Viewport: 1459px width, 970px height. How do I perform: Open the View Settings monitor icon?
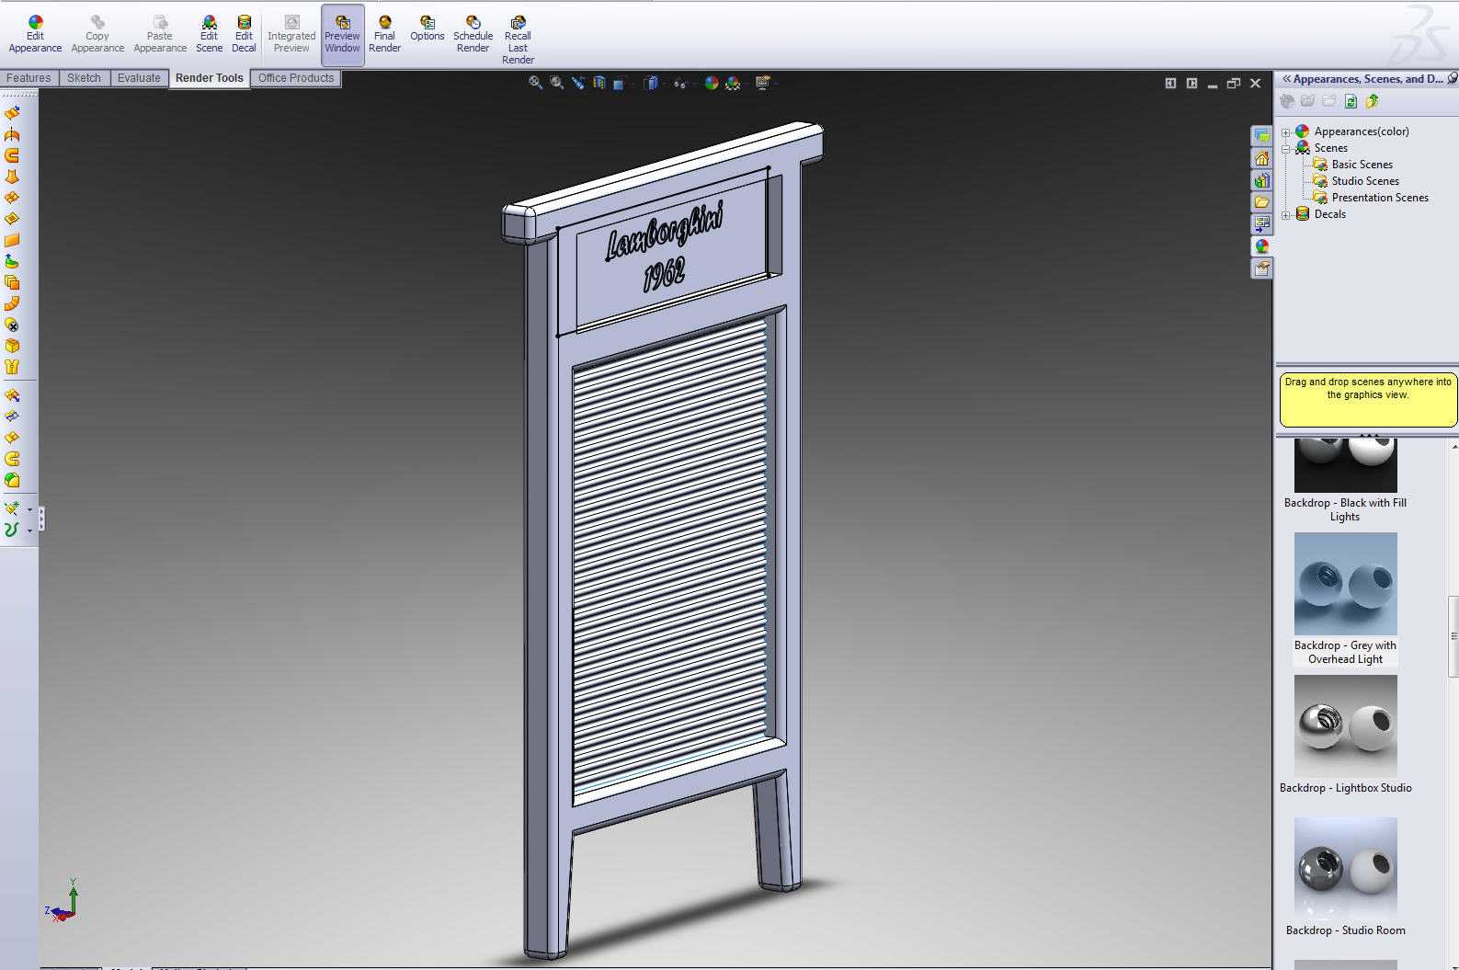(x=762, y=83)
